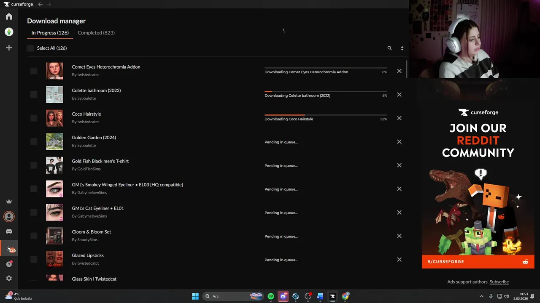Check the Comet Eyes Heterochromia Addon row

point(34,71)
